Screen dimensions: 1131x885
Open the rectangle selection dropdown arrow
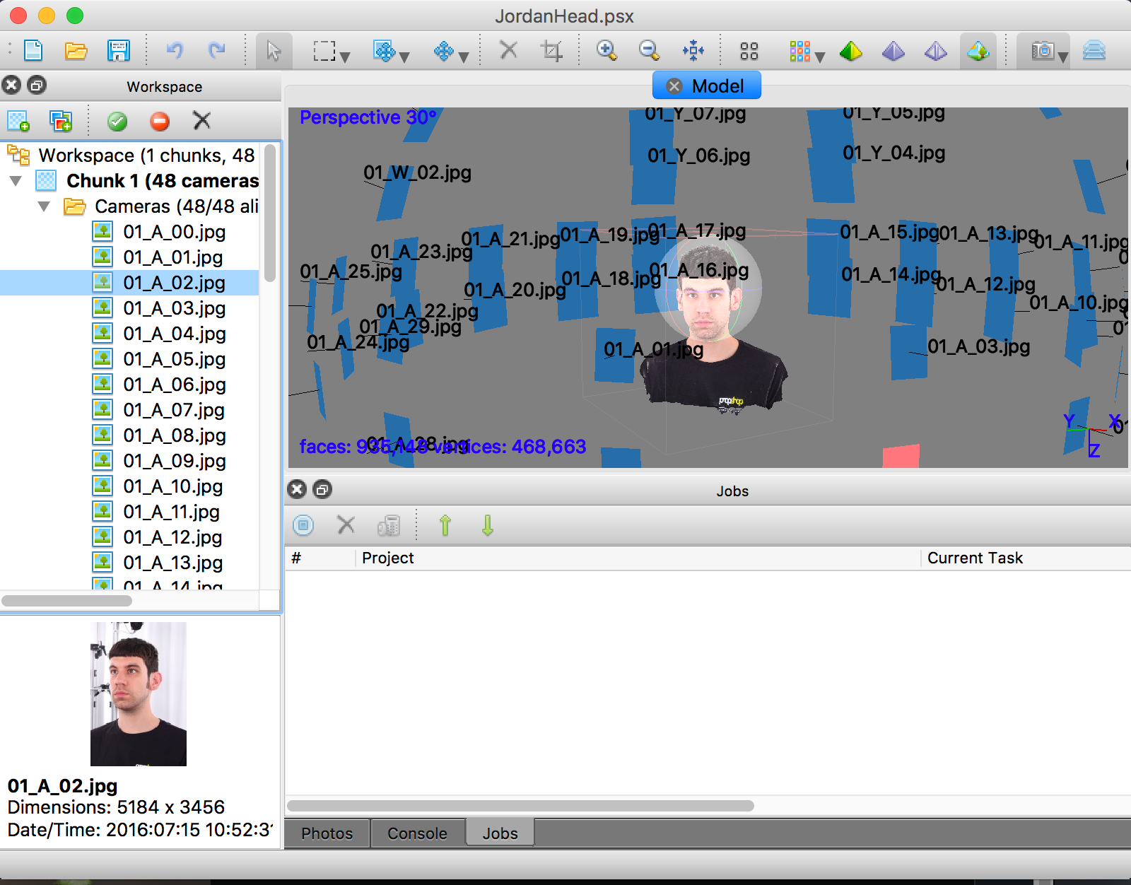pyautogui.click(x=345, y=57)
